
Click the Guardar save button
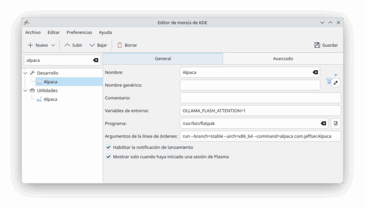(x=326, y=45)
